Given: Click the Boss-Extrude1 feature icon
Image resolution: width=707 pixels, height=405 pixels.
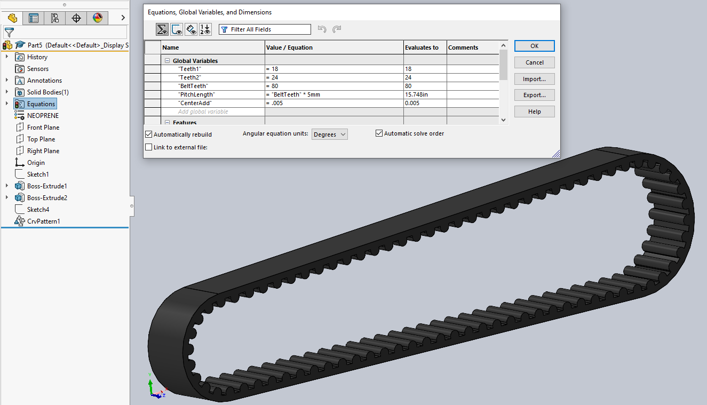Looking at the screenshot, I should coord(20,186).
